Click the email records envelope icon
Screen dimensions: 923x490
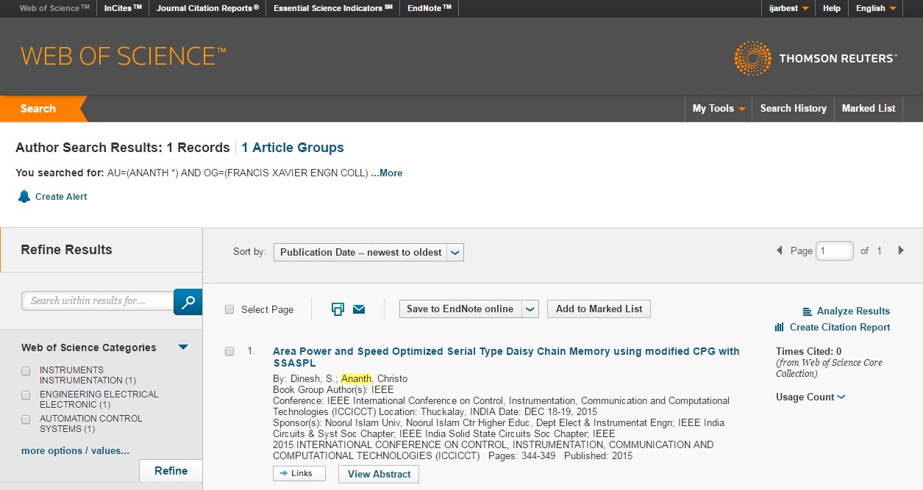tap(359, 309)
